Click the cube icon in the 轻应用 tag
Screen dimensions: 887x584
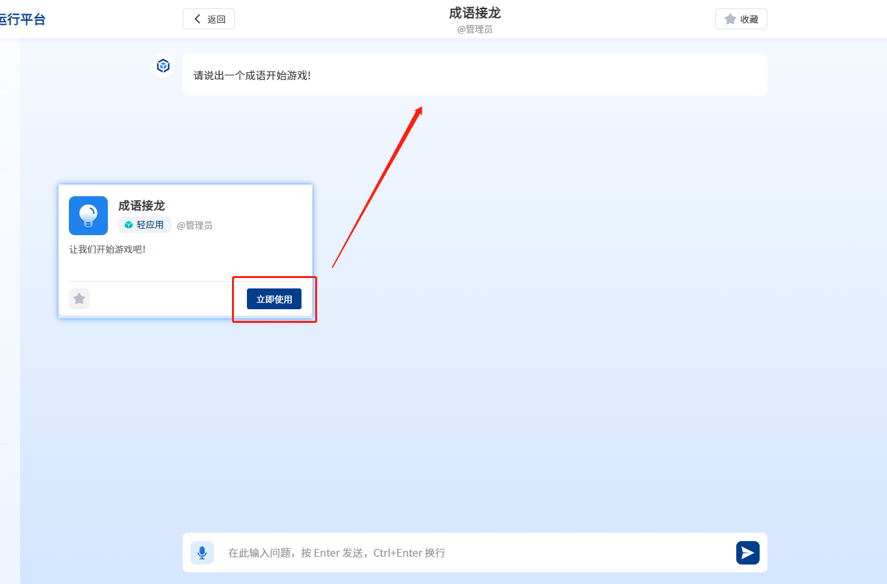[x=129, y=225]
